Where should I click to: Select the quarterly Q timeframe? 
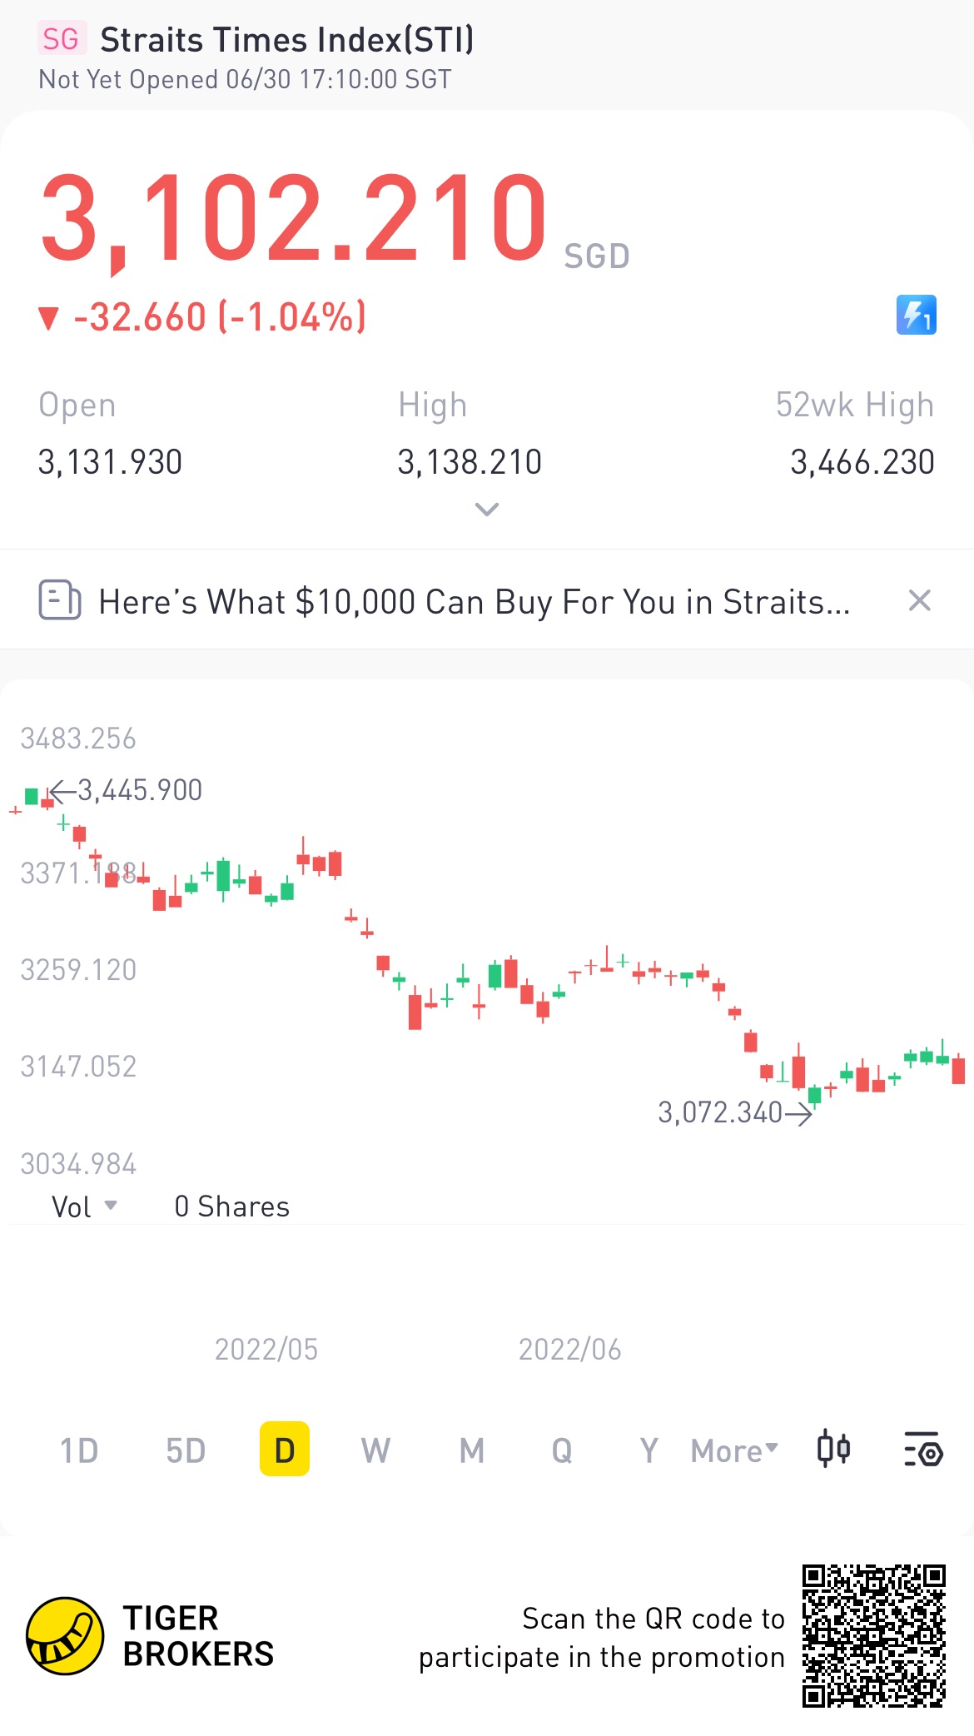[x=562, y=1451]
